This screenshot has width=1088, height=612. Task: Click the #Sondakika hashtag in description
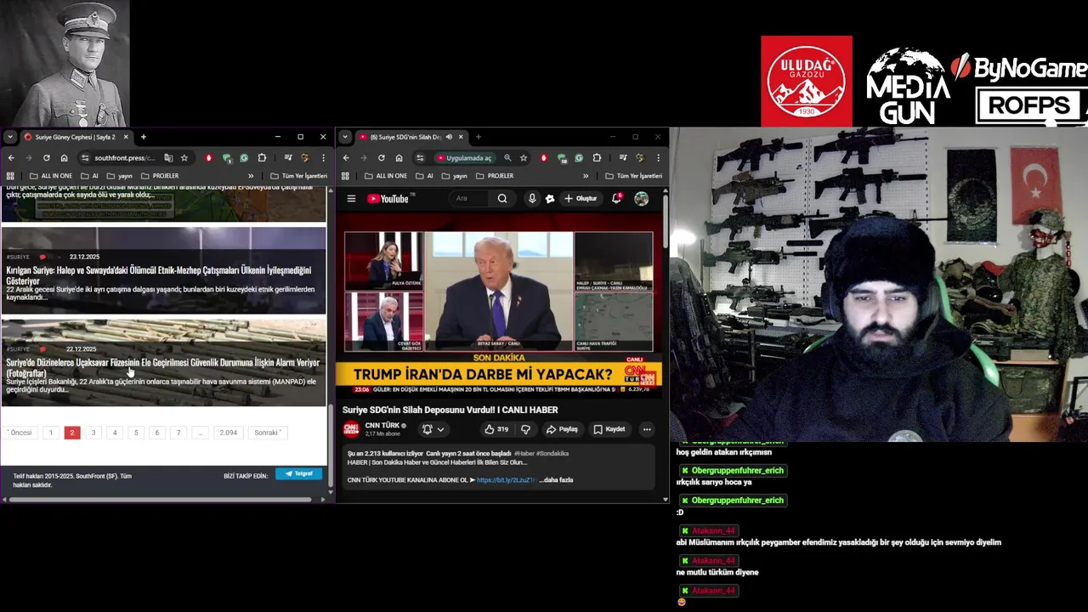(552, 454)
